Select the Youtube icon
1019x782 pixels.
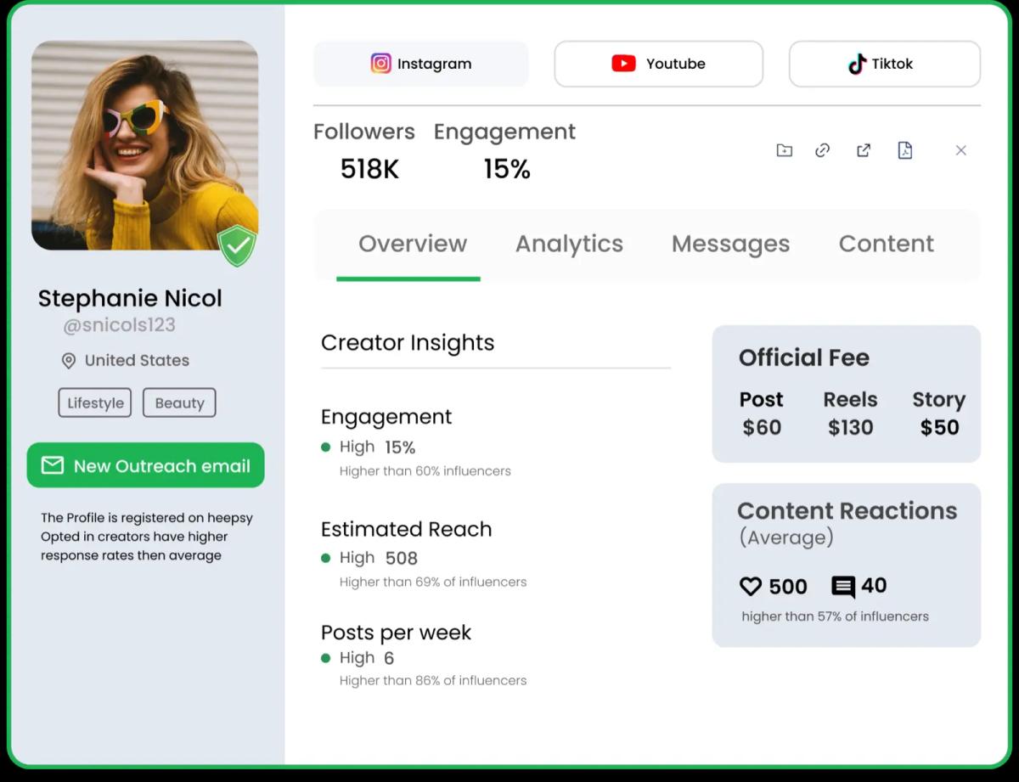click(x=623, y=63)
